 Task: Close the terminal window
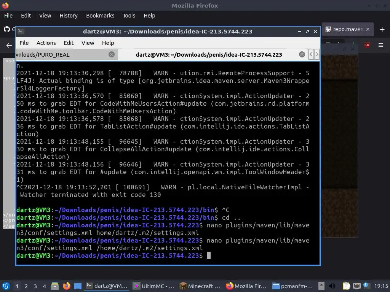coord(315,32)
